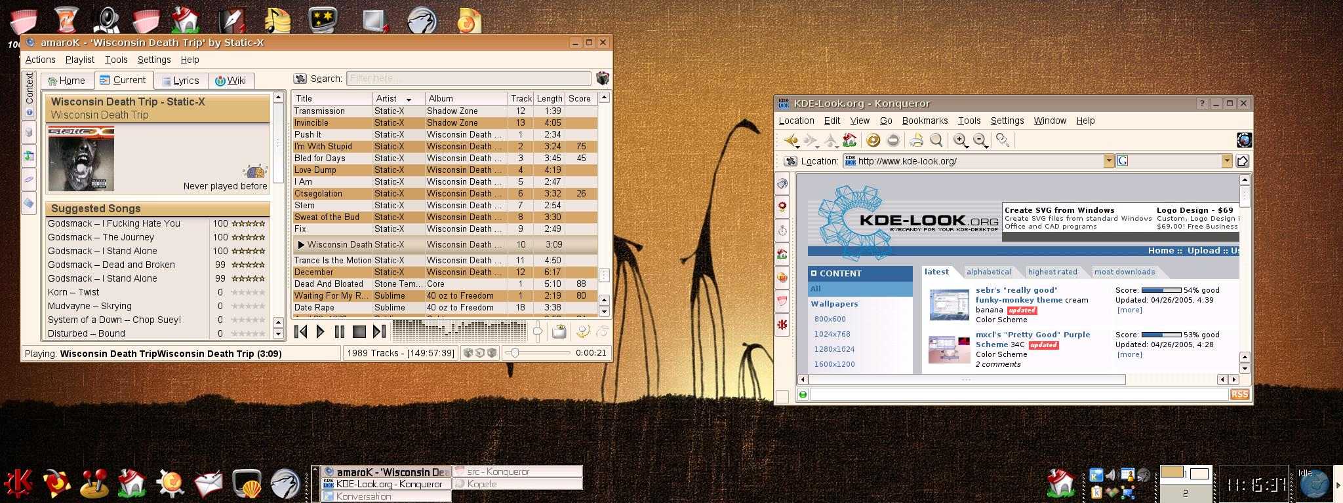Toggle repeat playlist icon in amaroK status bar
This screenshot has width=1343, height=503.
tap(492, 353)
